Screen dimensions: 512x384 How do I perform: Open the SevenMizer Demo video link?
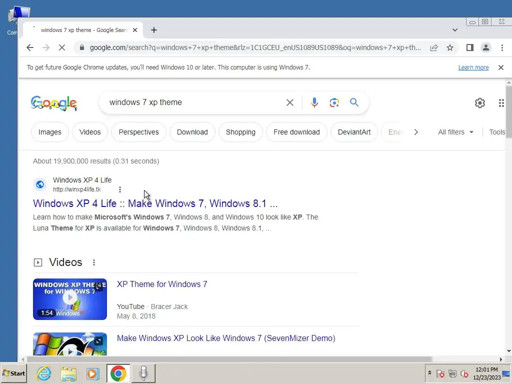click(x=226, y=338)
